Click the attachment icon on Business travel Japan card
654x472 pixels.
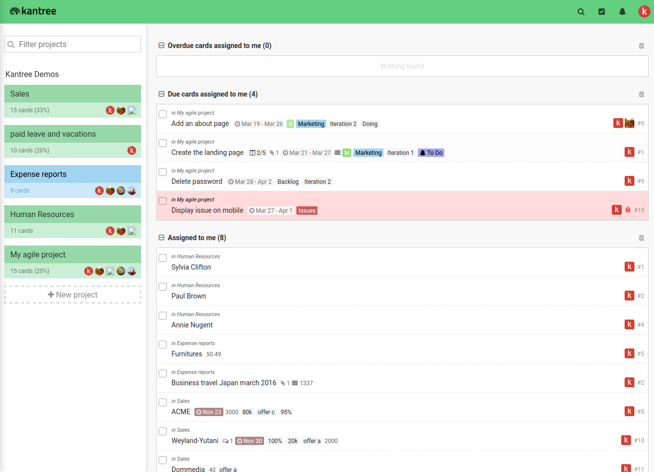[x=285, y=383]
